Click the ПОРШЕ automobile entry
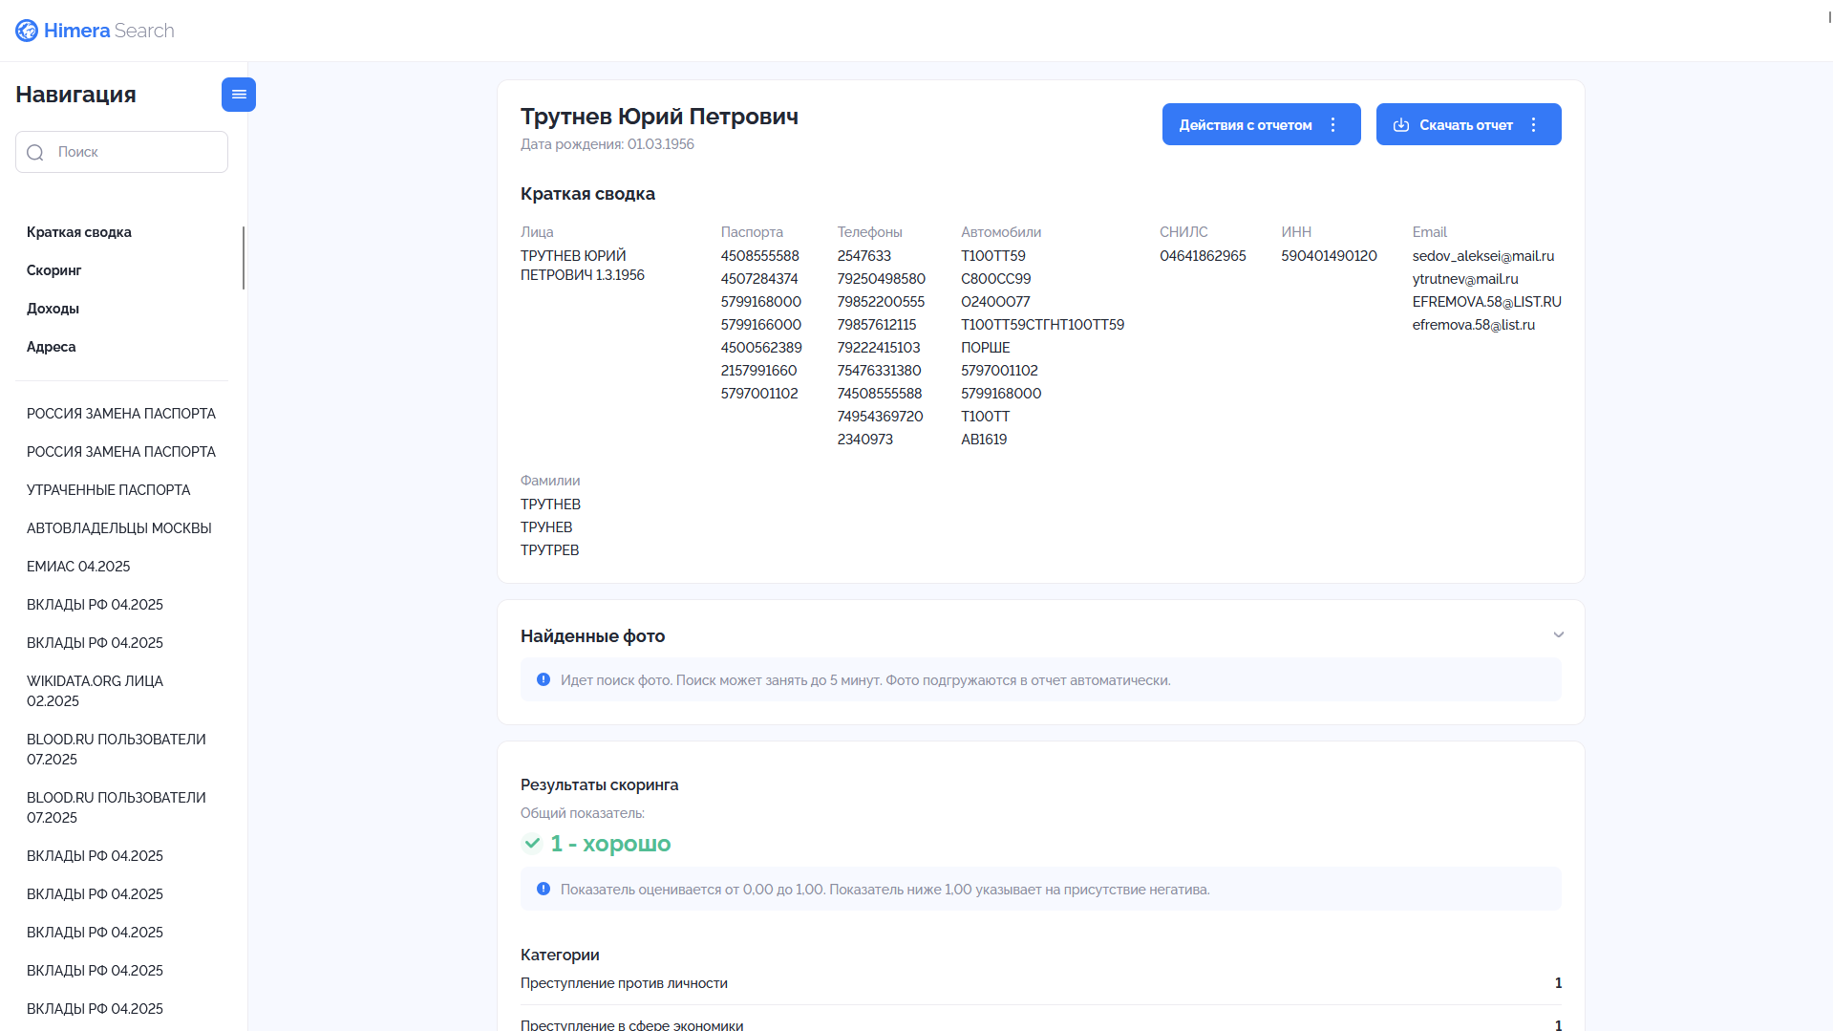This screenshot has height=1031, width=1833. coord(986,348)
